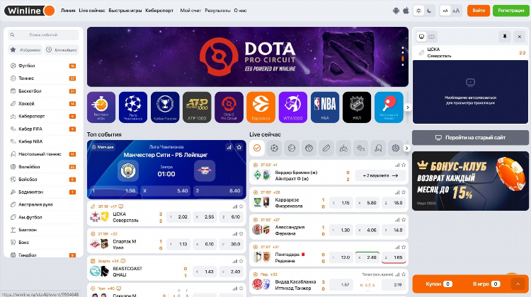Switch to dark theme with moon icon
Viewport: 531px width, 297px height.
tap(430, 11)
